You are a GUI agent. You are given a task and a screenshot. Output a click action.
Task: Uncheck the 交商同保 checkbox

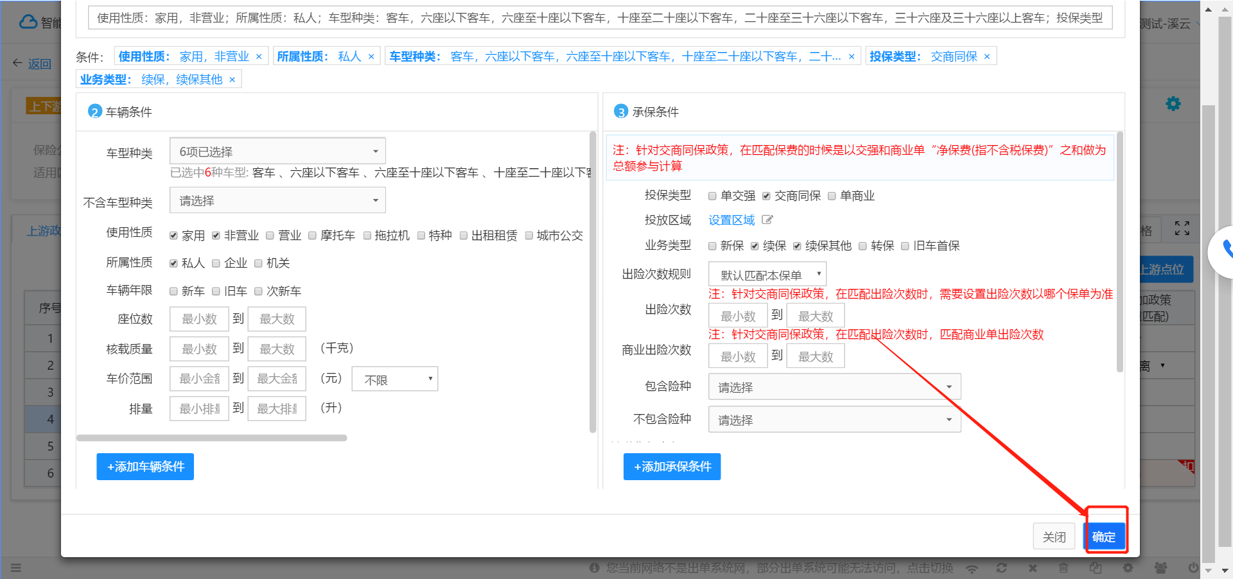coord(766,196)
